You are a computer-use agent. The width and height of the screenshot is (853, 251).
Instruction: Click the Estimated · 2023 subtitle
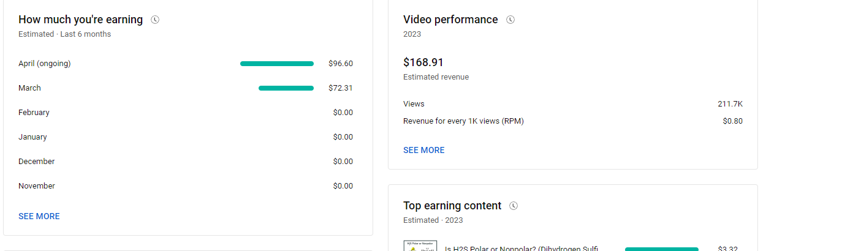tap(433, 220)
